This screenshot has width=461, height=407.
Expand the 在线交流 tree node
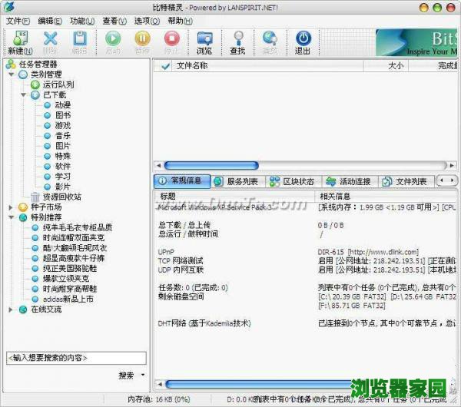11,309
